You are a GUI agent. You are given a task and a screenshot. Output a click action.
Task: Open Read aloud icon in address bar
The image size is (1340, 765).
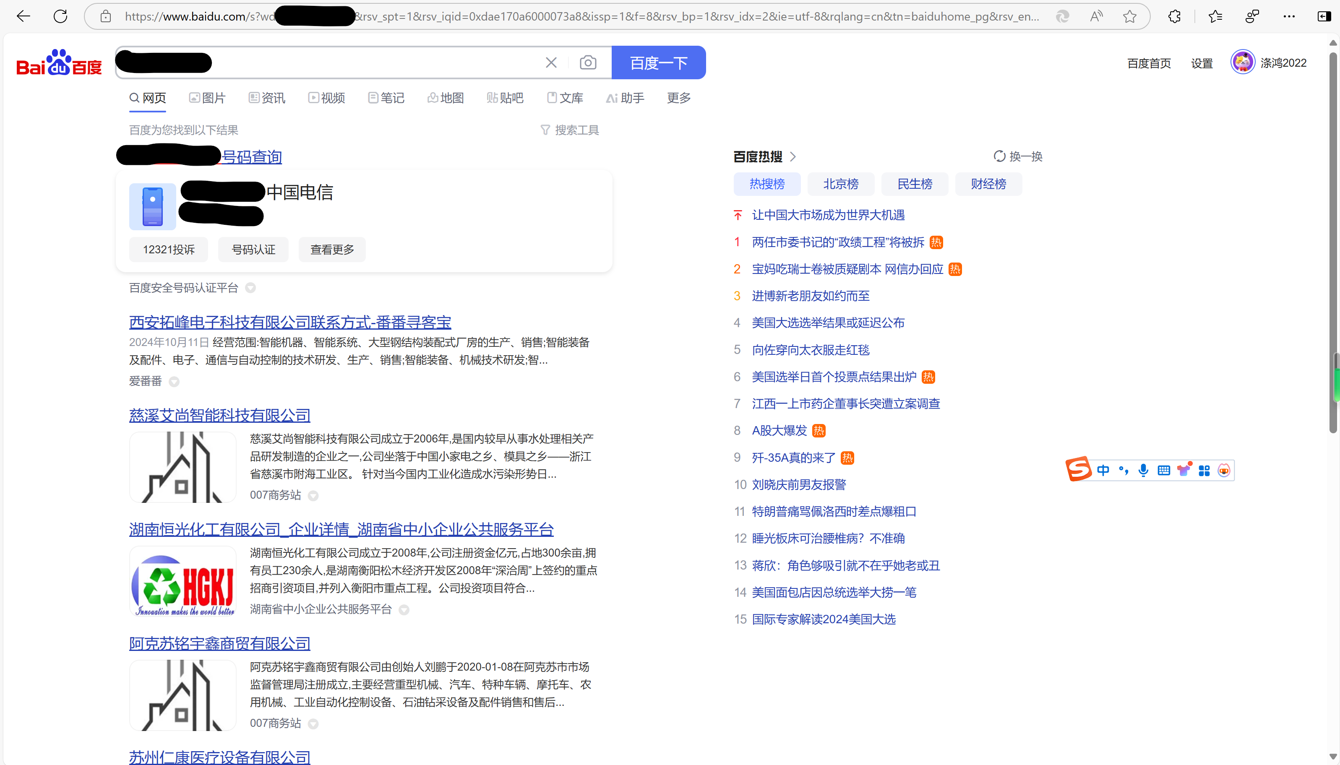pos(1096,16)
